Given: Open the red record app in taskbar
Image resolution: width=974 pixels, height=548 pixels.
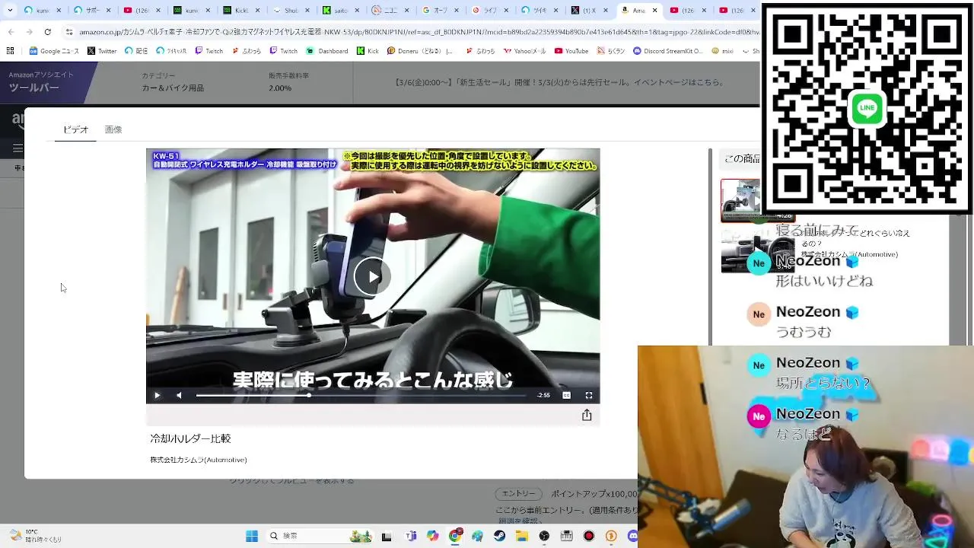Looking at the screenshot, I should click(588, 536).
